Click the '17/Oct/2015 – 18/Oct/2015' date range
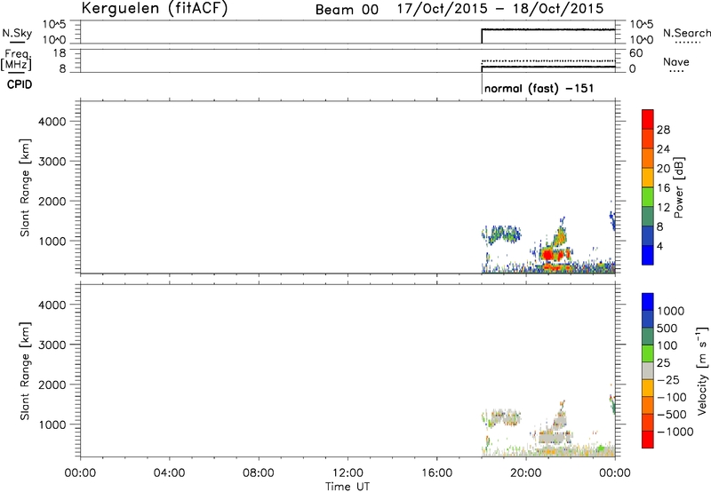711x492 pixels. point(500,9)
